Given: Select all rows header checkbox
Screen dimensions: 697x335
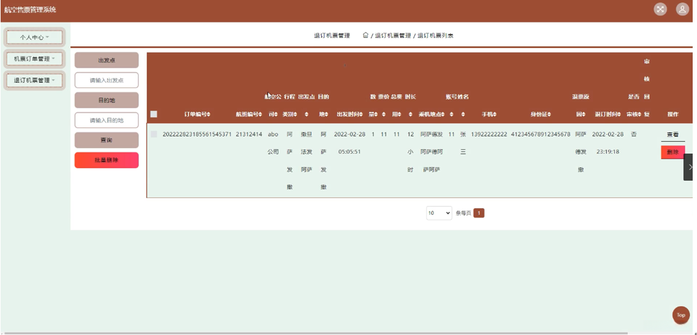Looking at the screenshot, I should 154,114.
